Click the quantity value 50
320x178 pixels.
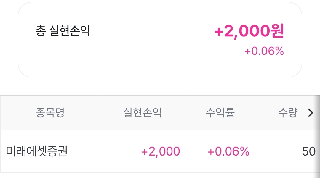tap(308, 152)
